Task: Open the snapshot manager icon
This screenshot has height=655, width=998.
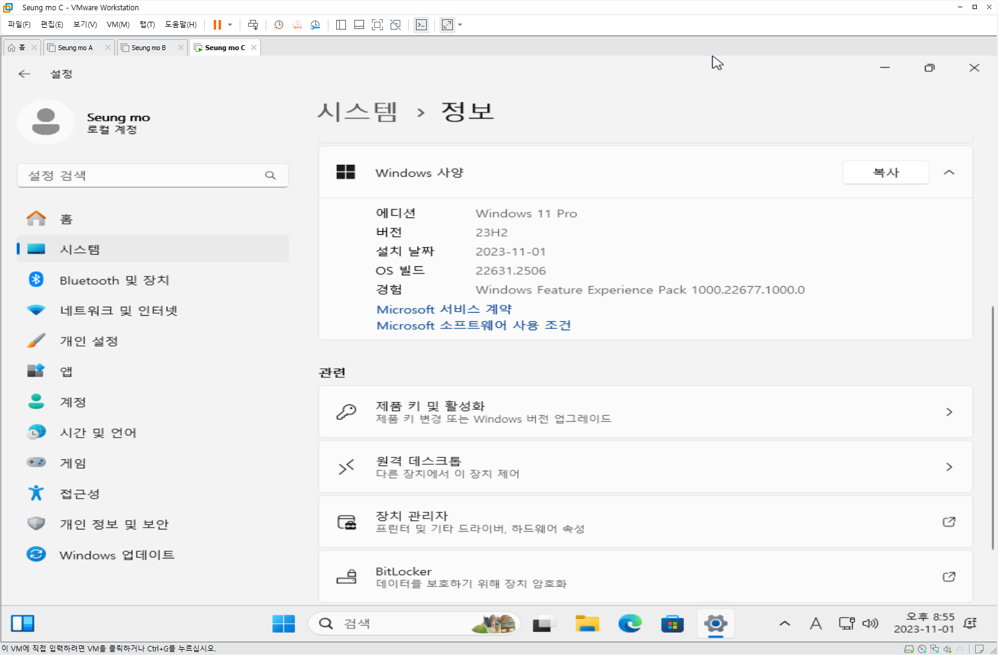Action: (x=315, y=25)
